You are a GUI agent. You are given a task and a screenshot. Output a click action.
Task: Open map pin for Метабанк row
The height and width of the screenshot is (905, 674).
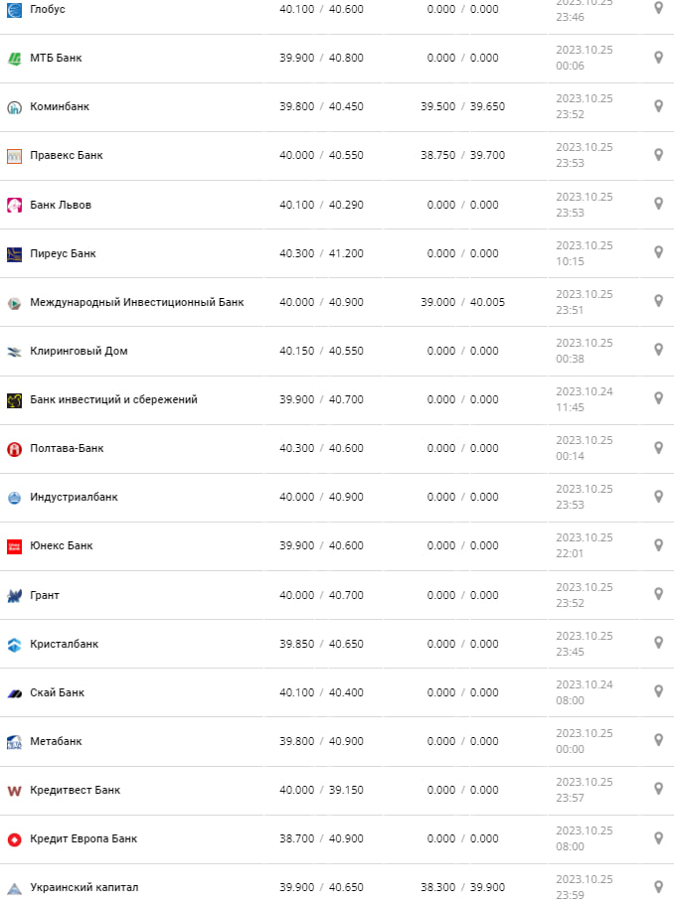pos(658,740)
